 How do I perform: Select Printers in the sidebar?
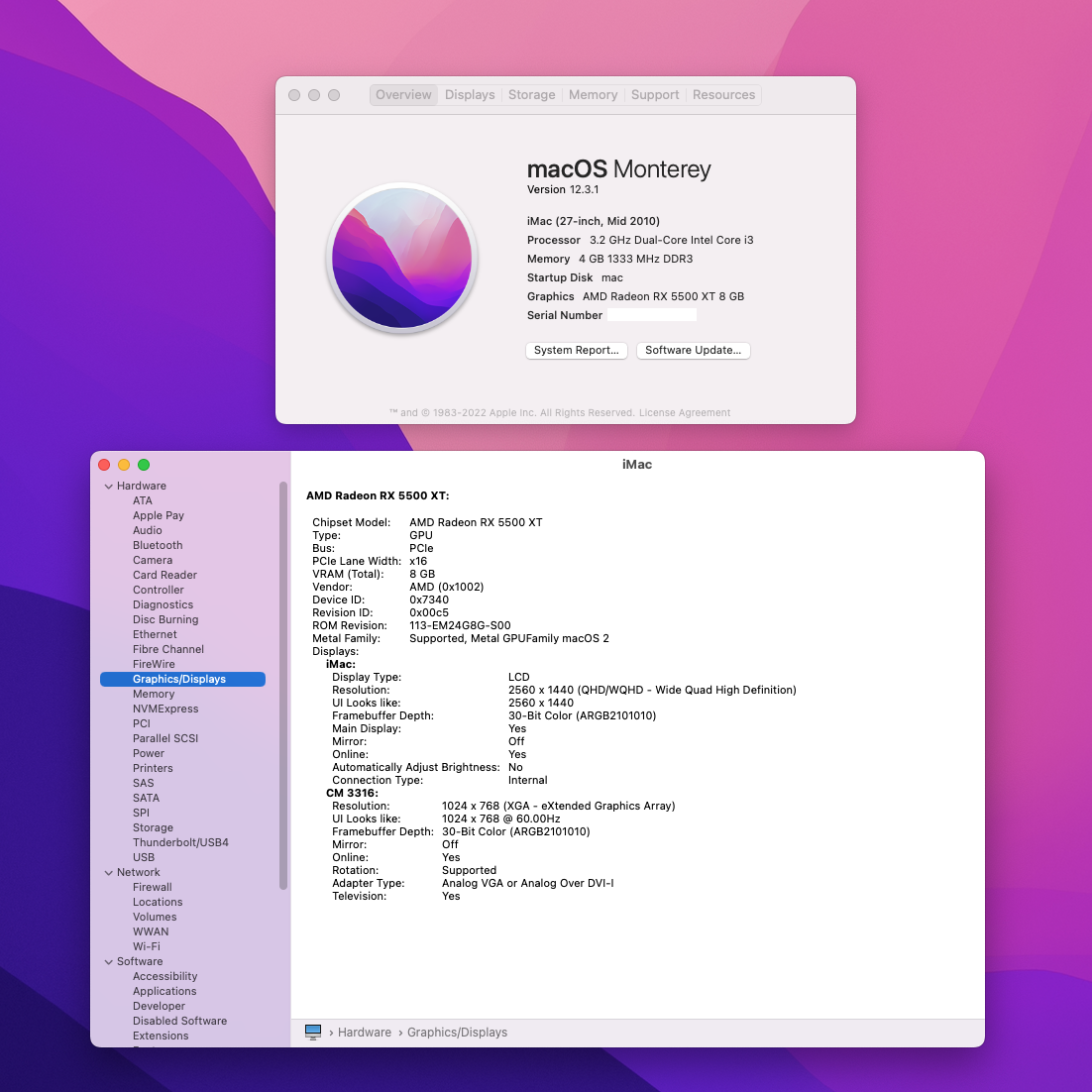[153, 768]
